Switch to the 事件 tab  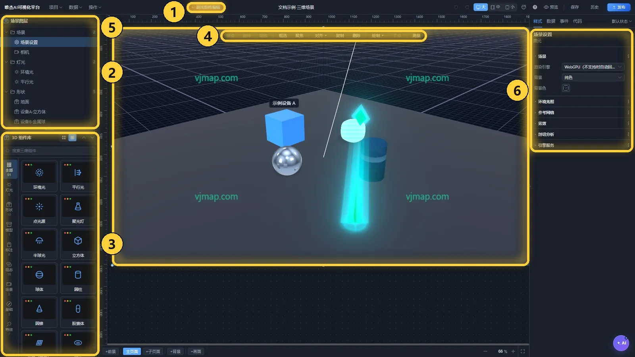point(564,21)
